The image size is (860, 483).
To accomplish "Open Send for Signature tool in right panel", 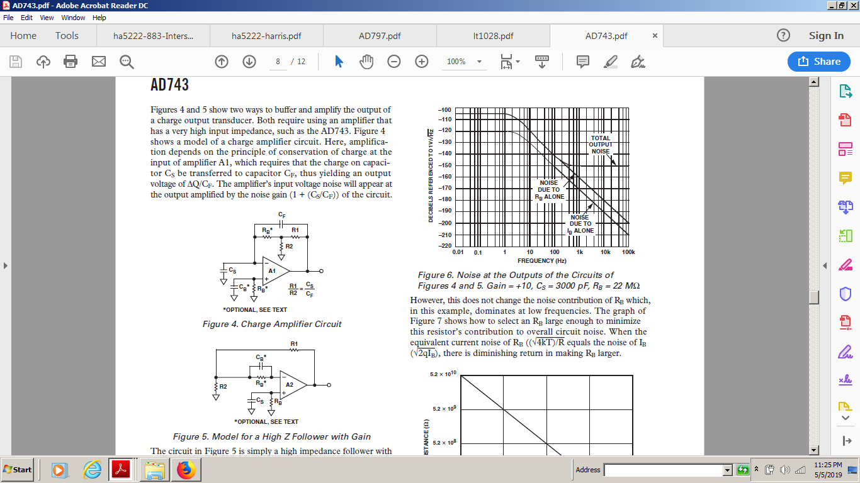I will 846,380.
